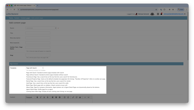The image size is (194, 110).
Task: Click the Site Backend logo link
Action: (12, 14)
